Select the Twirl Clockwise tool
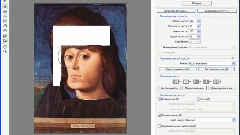 (5, 7)
